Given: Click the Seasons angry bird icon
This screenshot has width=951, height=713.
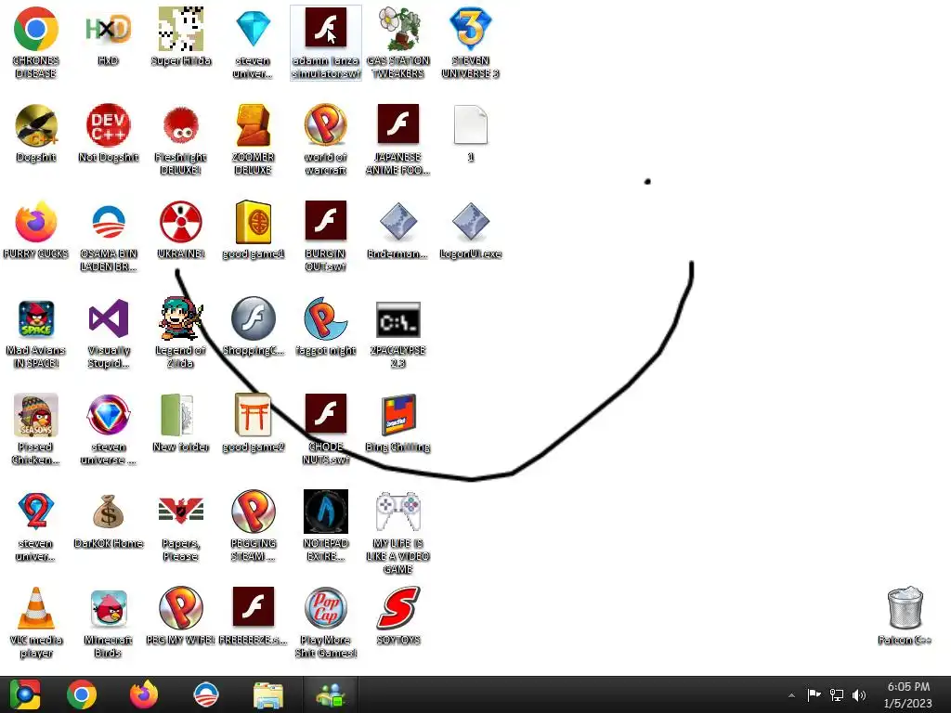Looking at the screenshot, I should [x=36, y=415].
